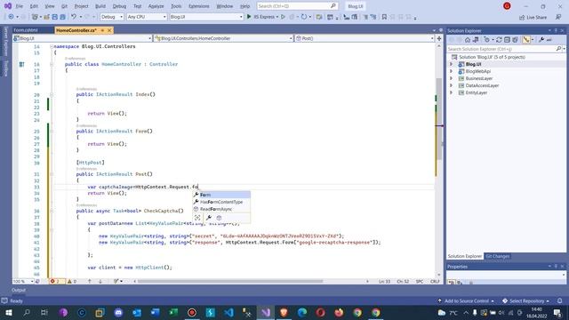Image resolution: width=569 pixels, height=320 pixels.
Task: Go to the previous issue up arrow
Action: [90, 281]
